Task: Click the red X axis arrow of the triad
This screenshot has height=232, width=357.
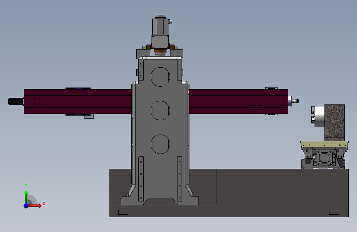Action: point(35,206)
